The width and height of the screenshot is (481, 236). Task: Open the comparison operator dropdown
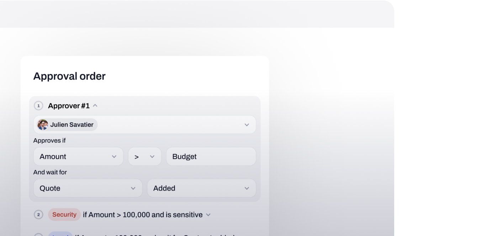[153, 156]
